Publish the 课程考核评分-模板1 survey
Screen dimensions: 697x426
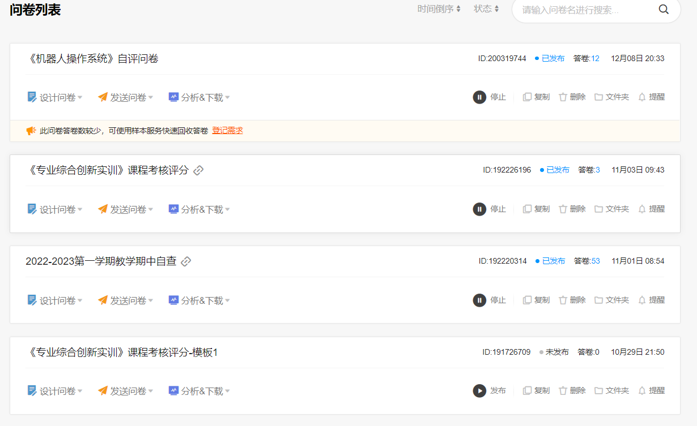[490, 391]
